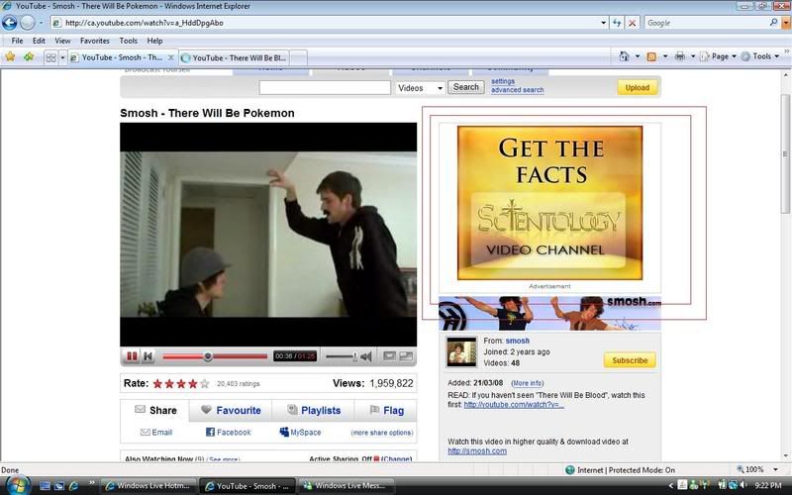Open the Favorites menu
Screen dimensions: 792x495
95,41
